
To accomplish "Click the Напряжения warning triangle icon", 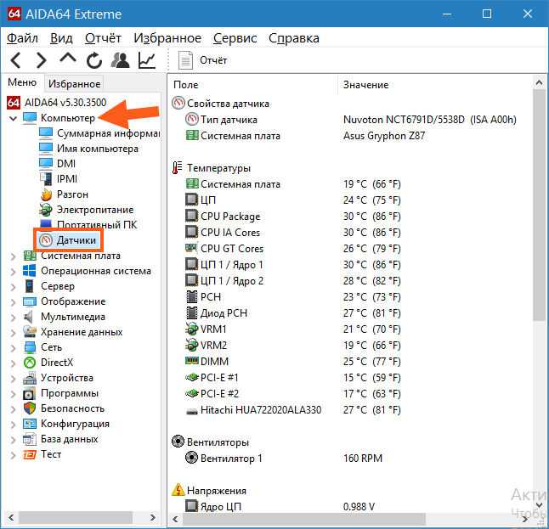I will point(178,490).
